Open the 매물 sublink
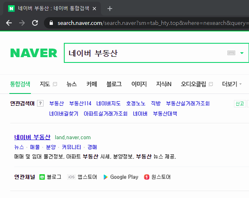This screenshot has width=249, height=198. pyautogui.click(x=35, y=147)
